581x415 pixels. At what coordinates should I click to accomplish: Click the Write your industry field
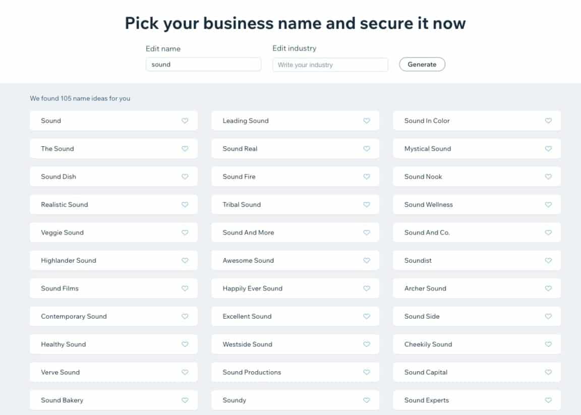330,65
